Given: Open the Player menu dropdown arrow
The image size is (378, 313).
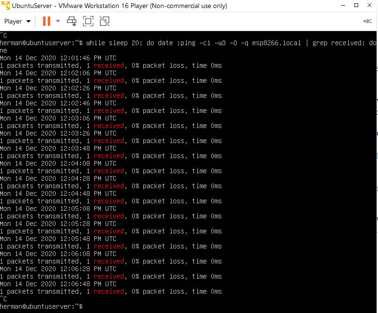Looking at the screenshot, I should [28, 21].
